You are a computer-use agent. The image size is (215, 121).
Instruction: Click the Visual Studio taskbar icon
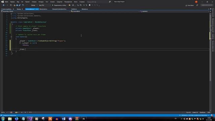coord(30,119)
